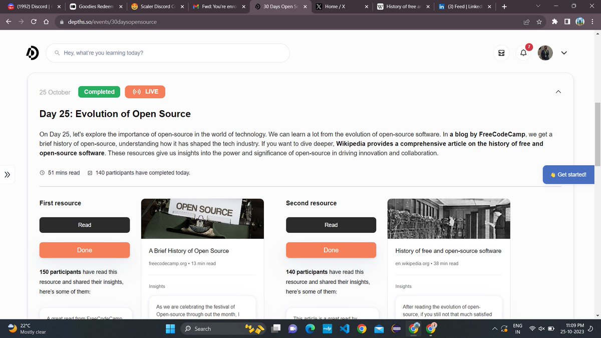Open a new browser tab
This screenshot has height=338, width=601.
(504, 7)
